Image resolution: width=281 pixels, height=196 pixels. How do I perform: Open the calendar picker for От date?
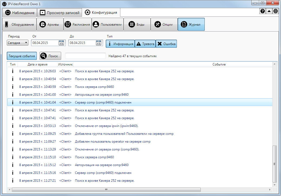point(61,43)
